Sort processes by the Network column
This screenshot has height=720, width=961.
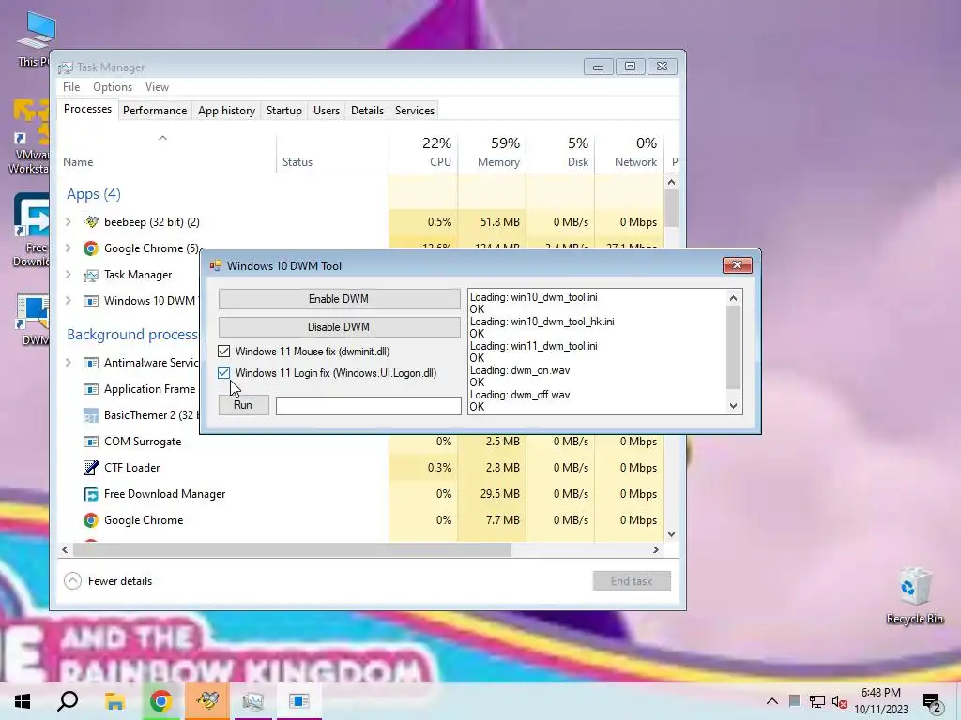point(630,152)
